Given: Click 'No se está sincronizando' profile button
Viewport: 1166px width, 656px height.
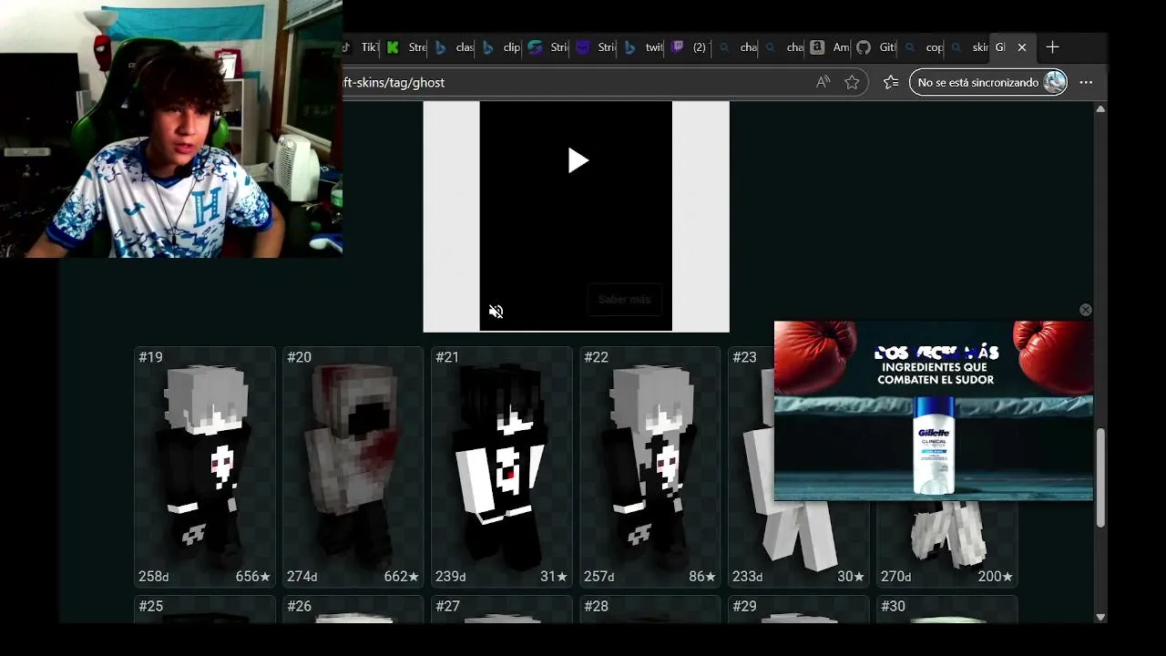Looking at the screenshot, I should [x=988, y=82].
